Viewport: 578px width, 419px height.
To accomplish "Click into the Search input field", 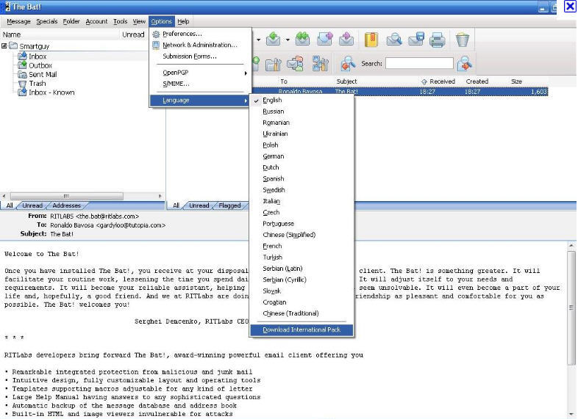I will coord(418,64).
